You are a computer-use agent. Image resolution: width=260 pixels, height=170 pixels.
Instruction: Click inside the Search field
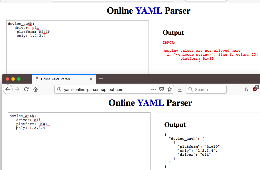pos(206,89)
